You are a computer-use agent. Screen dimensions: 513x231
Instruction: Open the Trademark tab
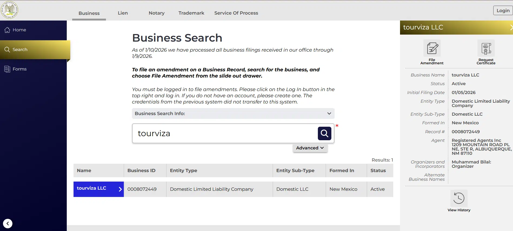[x=191, y=13]
